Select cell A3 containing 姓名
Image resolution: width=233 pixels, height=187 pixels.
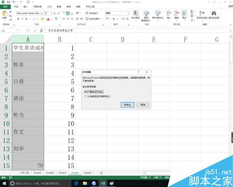point(28,65)
